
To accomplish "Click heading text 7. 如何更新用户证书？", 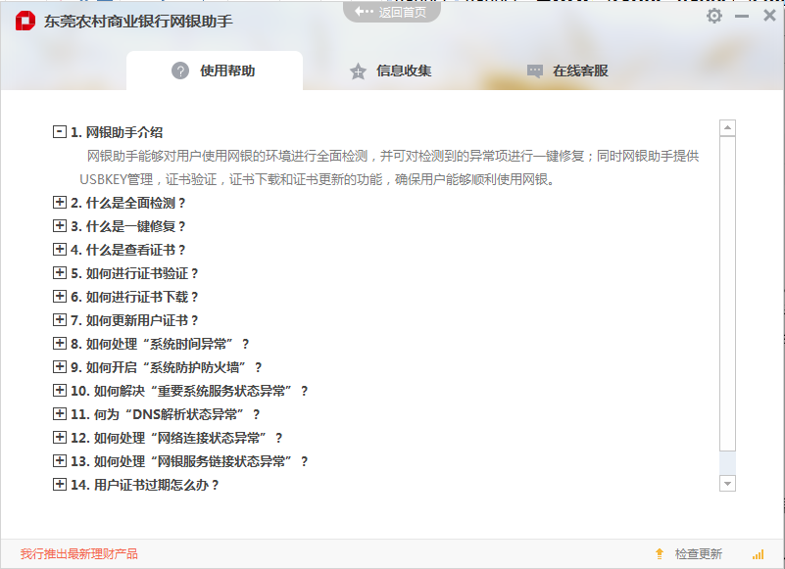I will 134,320.
